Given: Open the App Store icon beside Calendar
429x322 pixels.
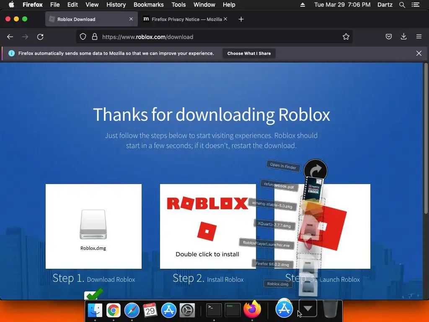Looking at the screenshot, I should pyautogui.click(x=169, y=310).
